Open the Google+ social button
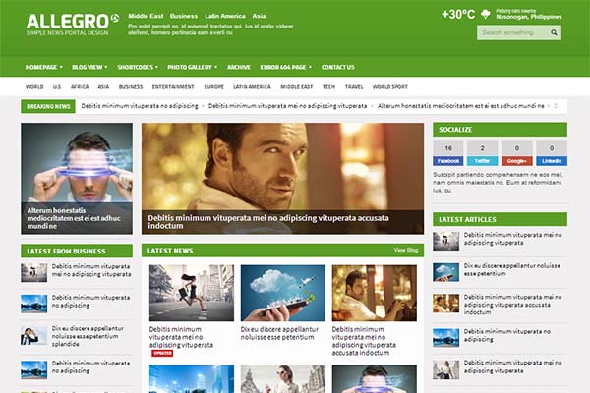Viewport: 590px width, 393px height. point(516,161)
